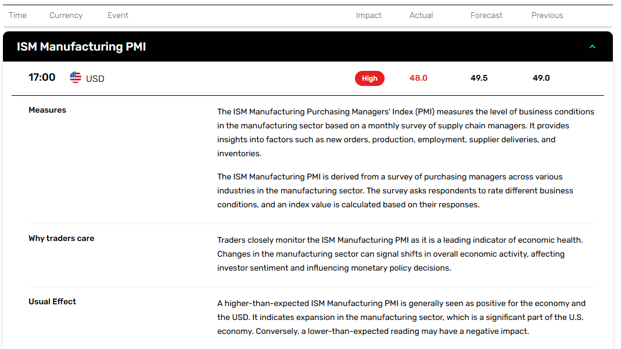Click the Usual Effect section label
Screen dimensions: 621x349
coord(52,301)
